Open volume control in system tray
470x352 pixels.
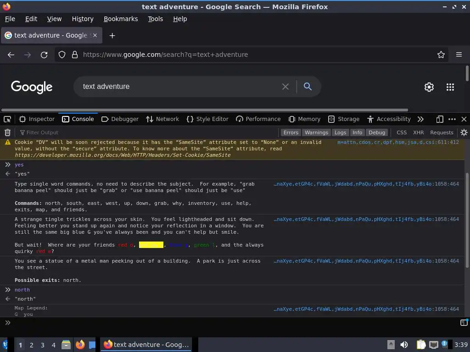tap(404, 345)
